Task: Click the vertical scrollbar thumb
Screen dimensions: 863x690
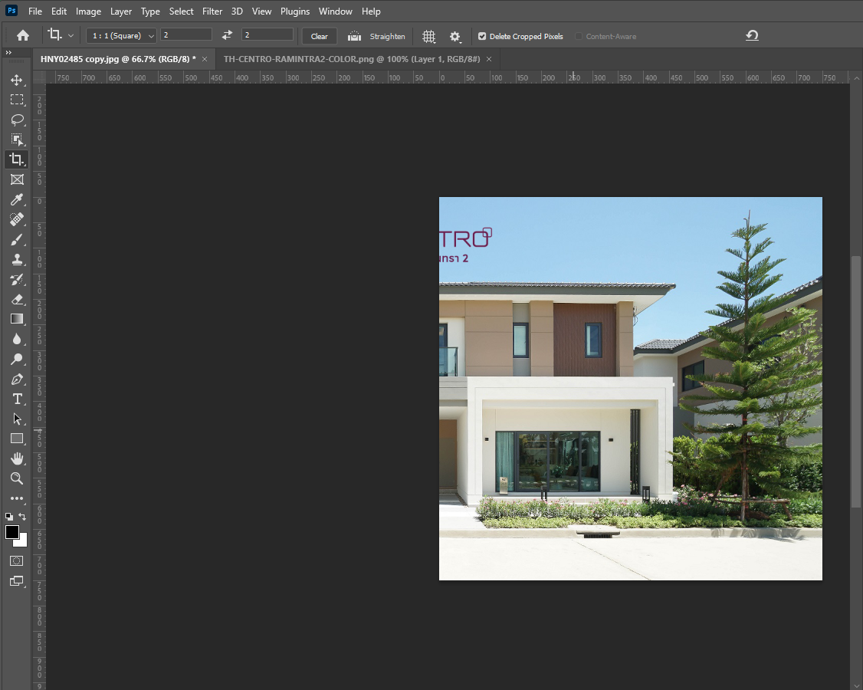Action: coord(856,382)
